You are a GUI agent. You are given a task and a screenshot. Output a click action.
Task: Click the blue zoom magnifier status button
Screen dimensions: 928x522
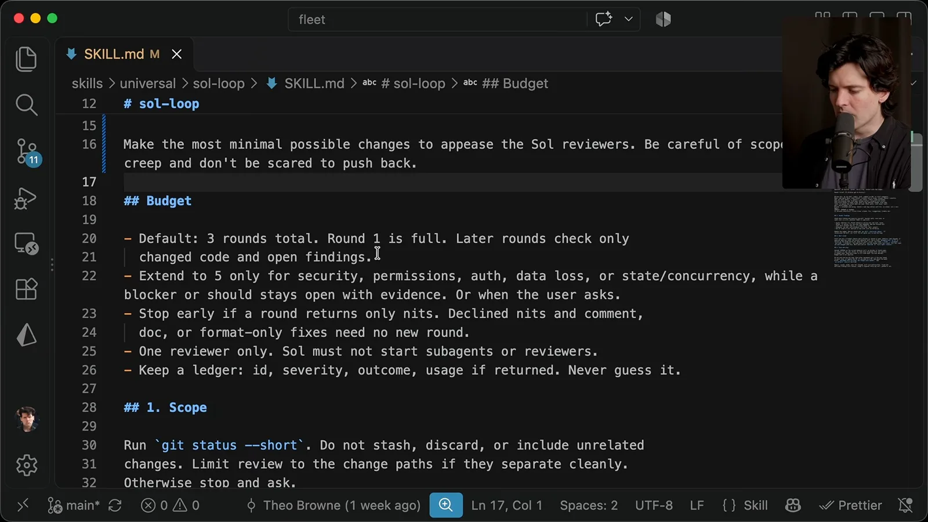tap(446, 505)
